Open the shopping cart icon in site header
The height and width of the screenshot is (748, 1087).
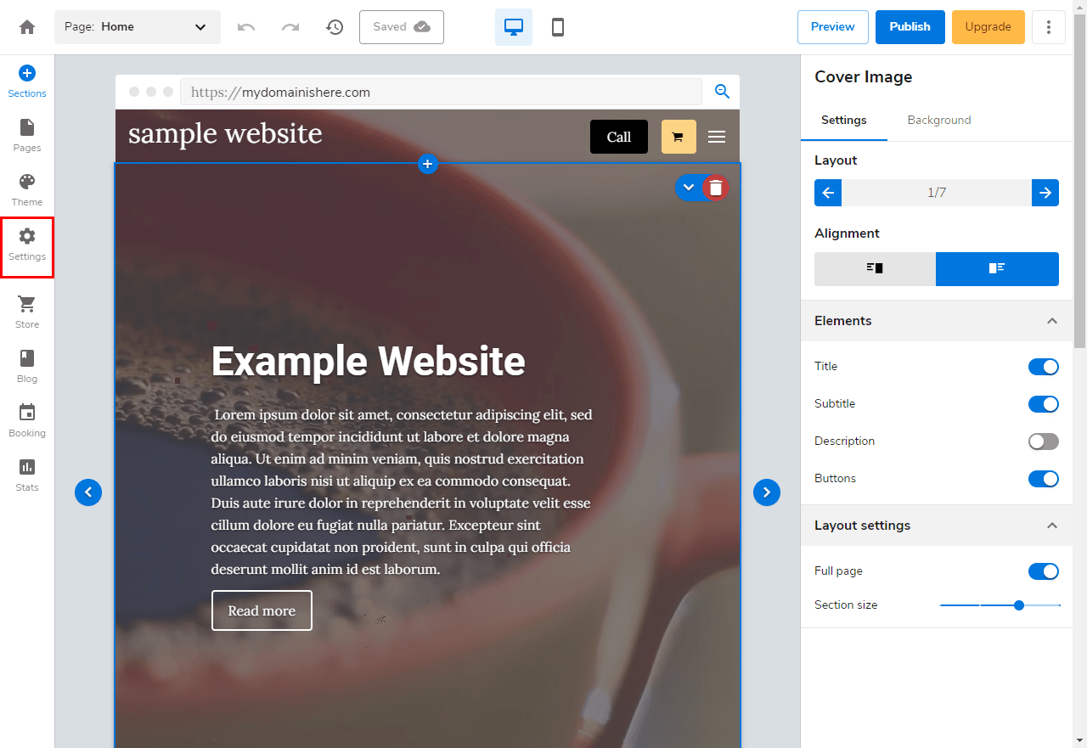[679, 137]
